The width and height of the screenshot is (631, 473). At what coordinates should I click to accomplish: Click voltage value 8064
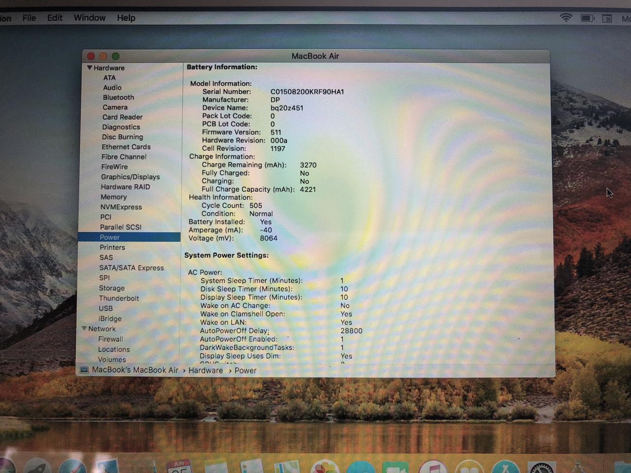pos(268,238)
